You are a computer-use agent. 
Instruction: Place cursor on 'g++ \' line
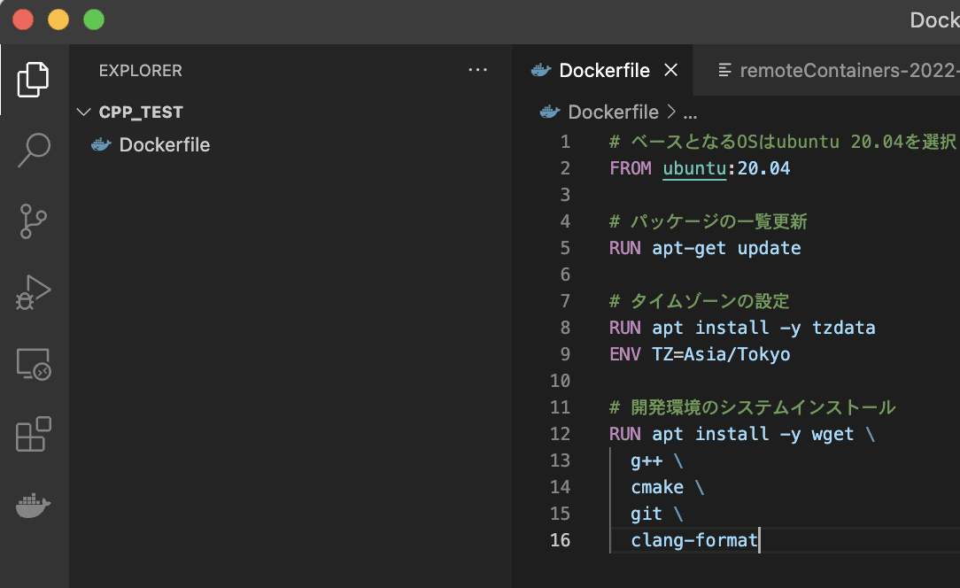[x=656, y=460]
